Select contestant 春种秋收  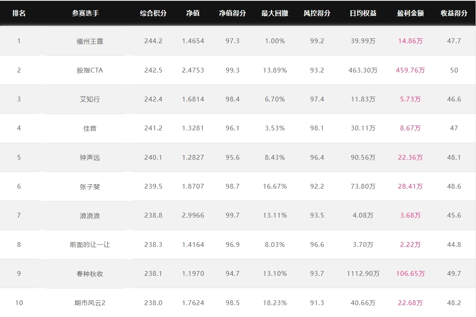point(90,274)
